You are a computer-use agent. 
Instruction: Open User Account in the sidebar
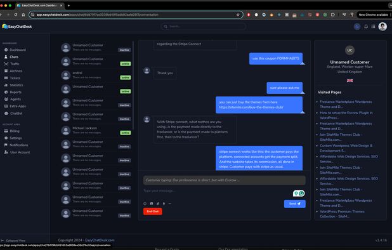click(x=17, y=152)
